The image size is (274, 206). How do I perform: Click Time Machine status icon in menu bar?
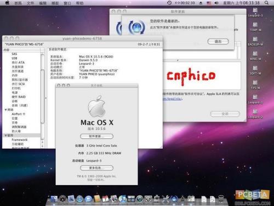(x=169, y=3)
